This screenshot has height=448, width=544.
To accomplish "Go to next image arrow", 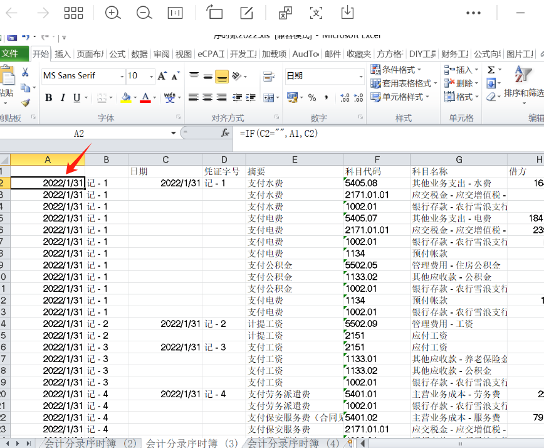I will 43,13.
